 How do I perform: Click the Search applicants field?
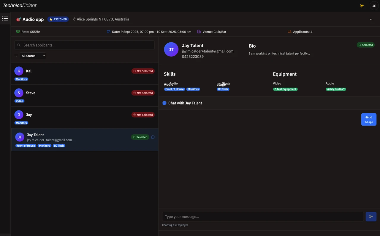84,45
